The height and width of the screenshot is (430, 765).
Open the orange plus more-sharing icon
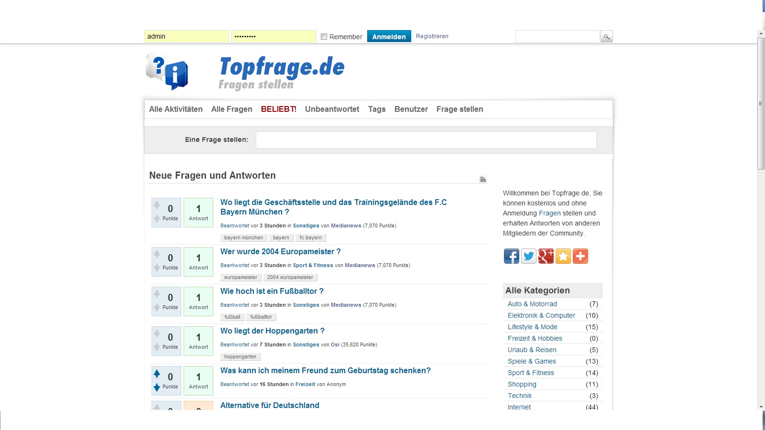point(580,256)
